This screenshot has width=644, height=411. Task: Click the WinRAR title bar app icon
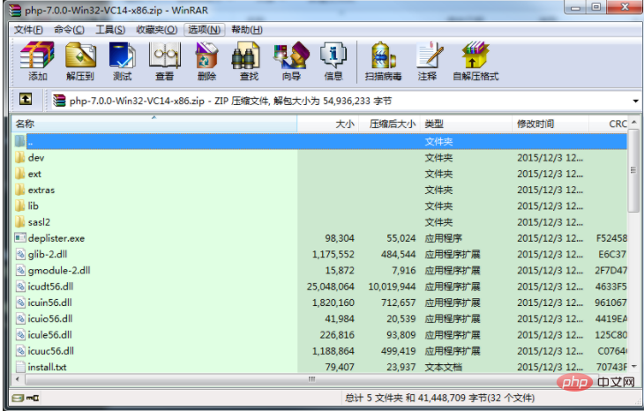[15, 11]
